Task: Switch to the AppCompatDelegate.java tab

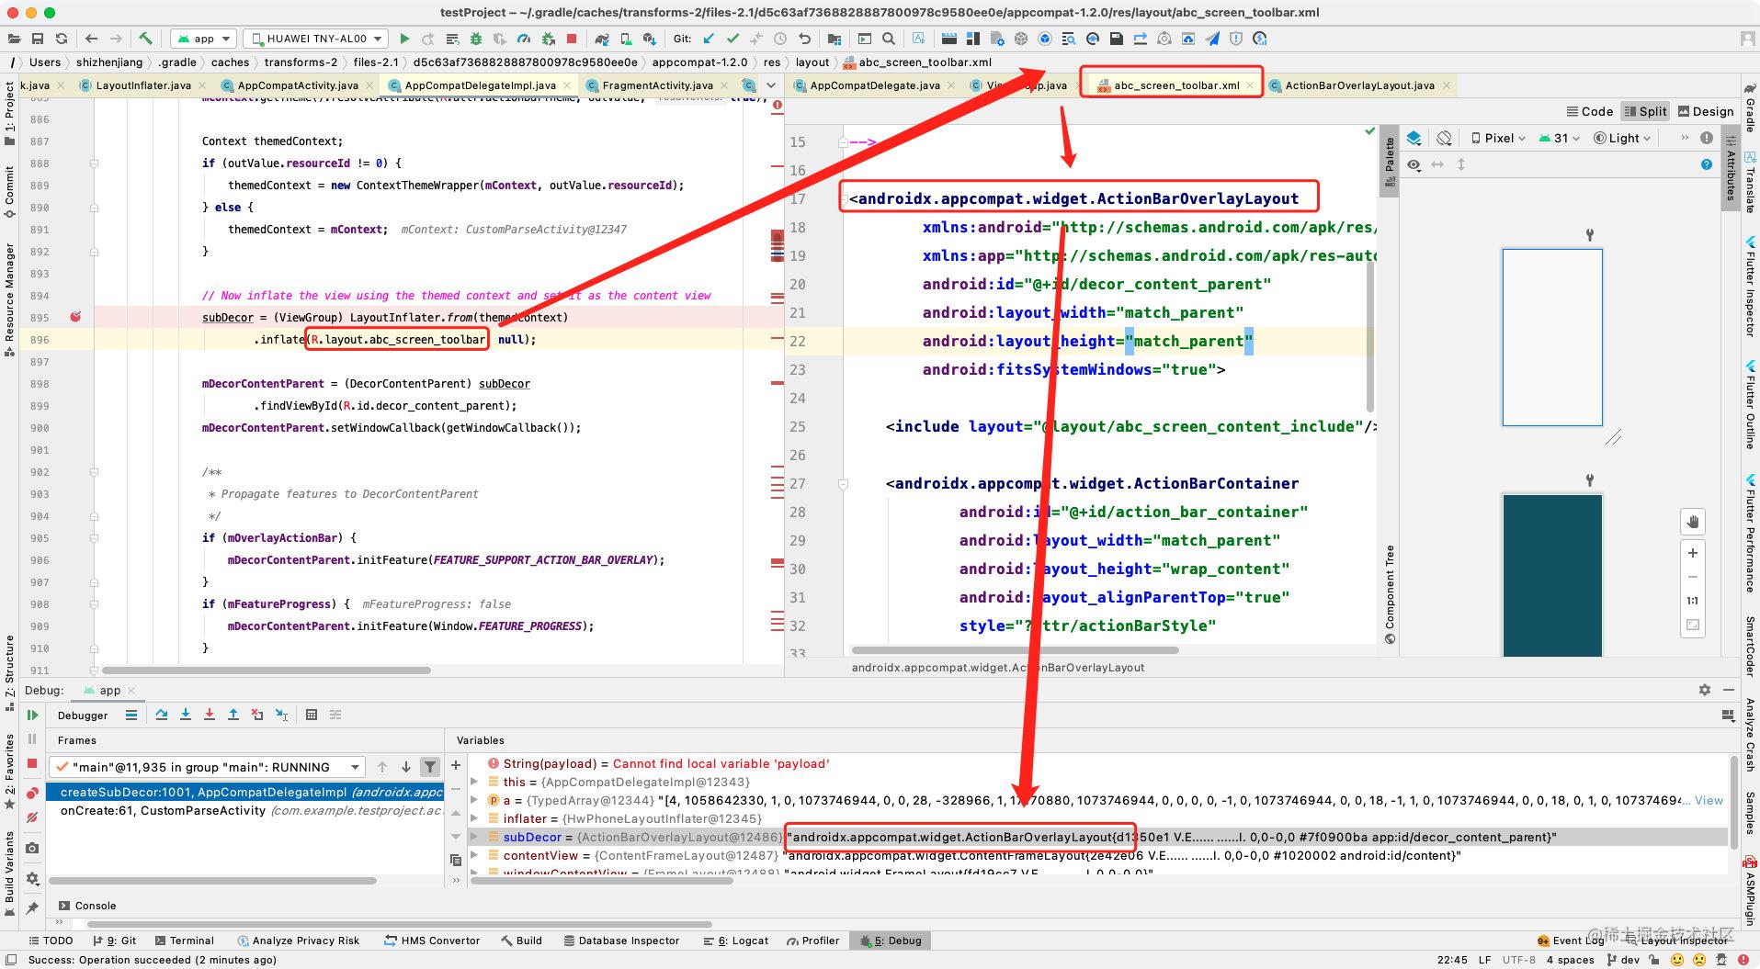Action: pyautogui.click(x=873, y=85)
